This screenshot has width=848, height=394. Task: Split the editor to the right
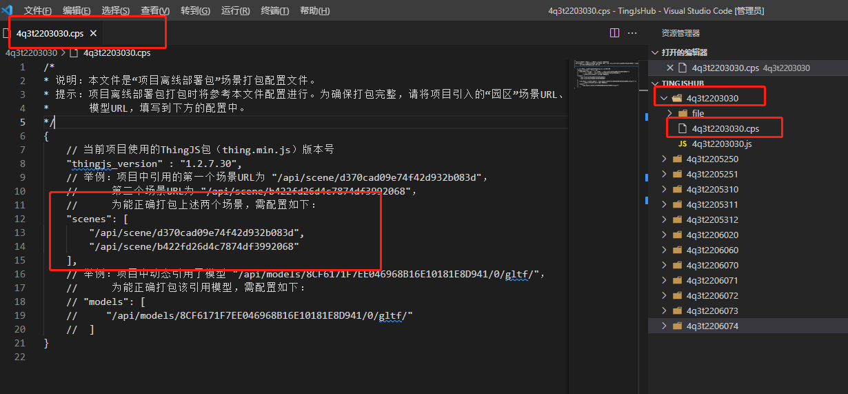pos(614,33)
